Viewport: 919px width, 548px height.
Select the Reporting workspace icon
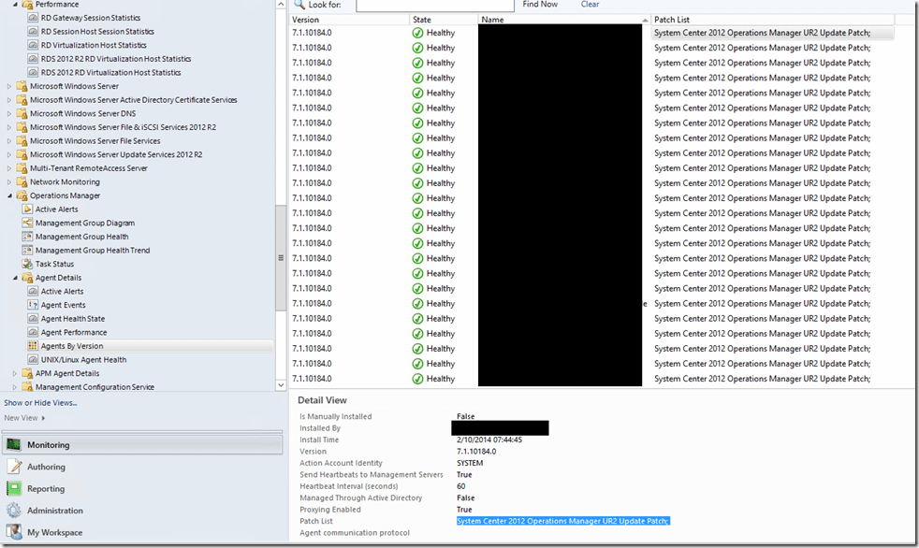tap(14, 488)
